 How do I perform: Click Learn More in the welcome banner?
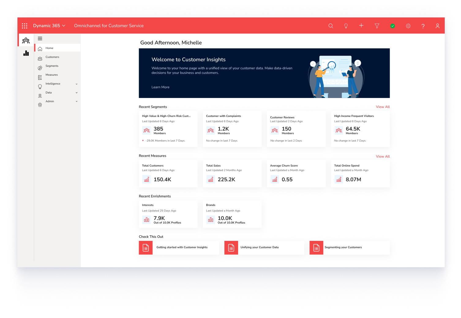[160, 87]
